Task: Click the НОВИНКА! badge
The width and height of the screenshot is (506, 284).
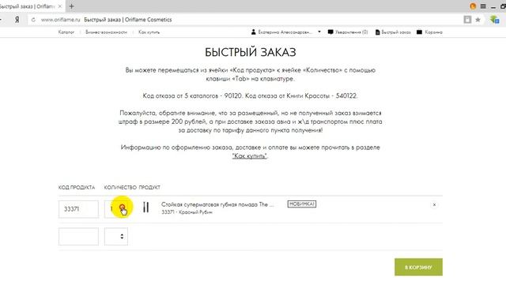Action: pyautogui.click(x=302, y=204)
